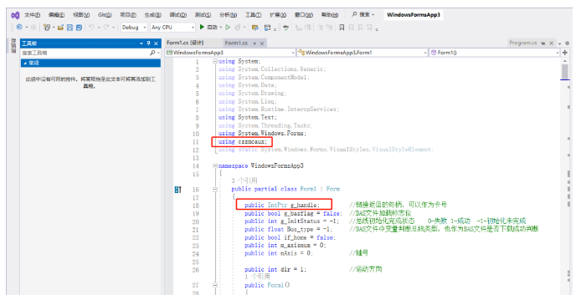This screenshot has width=581, height=305.
Task: Open the 测试(S) menu
Action: [x=203, y=15]
